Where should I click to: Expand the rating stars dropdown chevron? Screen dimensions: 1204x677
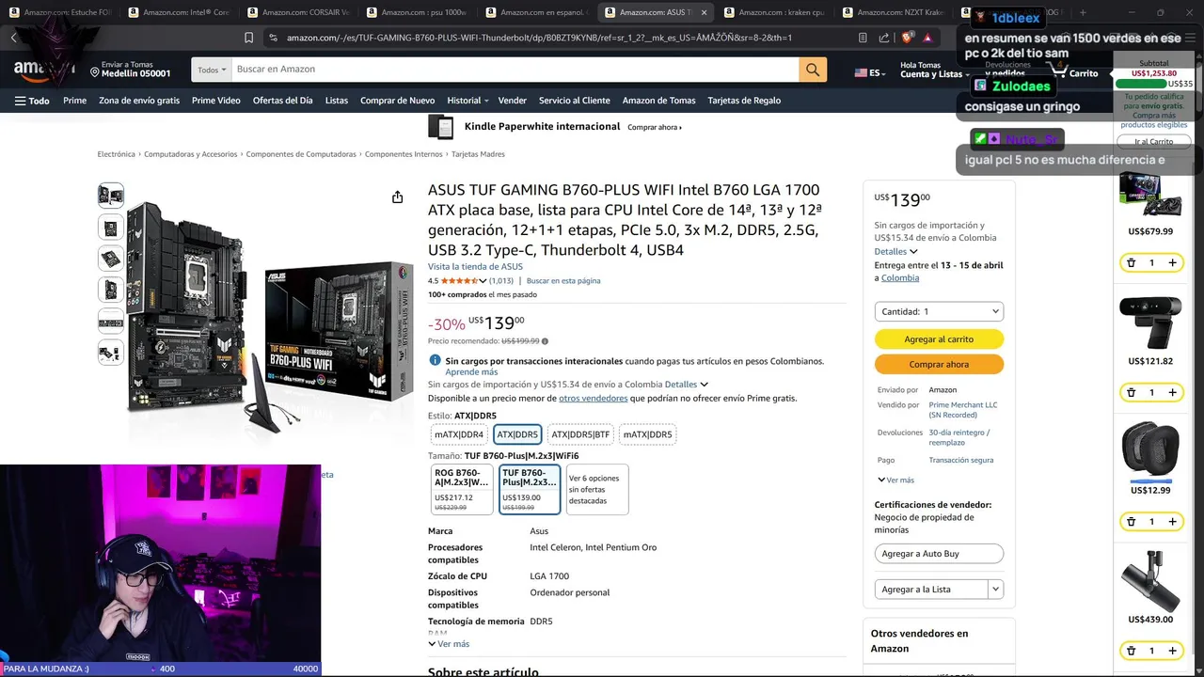[483, 281]
